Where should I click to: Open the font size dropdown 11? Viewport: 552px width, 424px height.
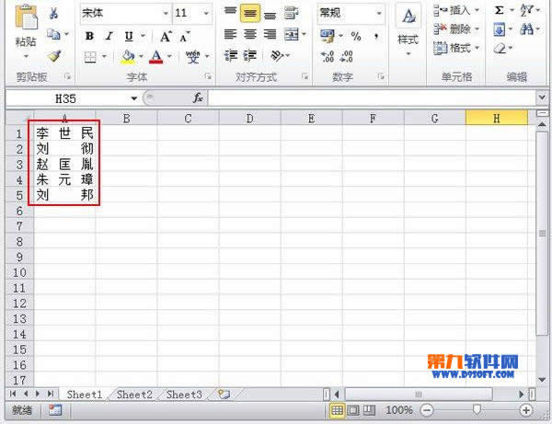click(x=206, y=14)
